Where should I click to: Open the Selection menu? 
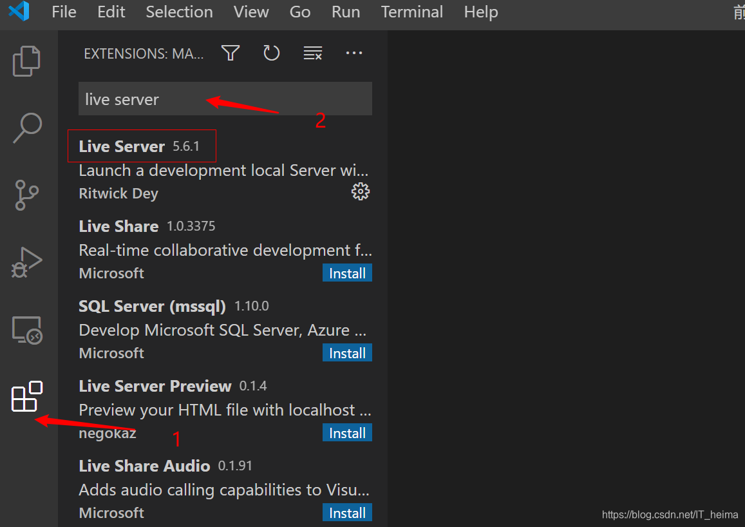click(x=179, y=12)
